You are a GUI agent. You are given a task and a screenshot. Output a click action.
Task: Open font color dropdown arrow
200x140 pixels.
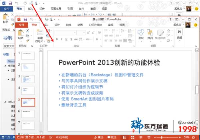(x=100, y=39)
